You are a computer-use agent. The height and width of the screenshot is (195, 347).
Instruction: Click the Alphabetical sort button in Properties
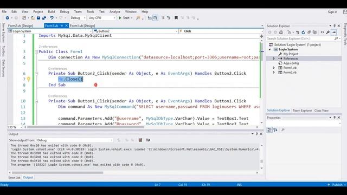(x=275, y=130)
